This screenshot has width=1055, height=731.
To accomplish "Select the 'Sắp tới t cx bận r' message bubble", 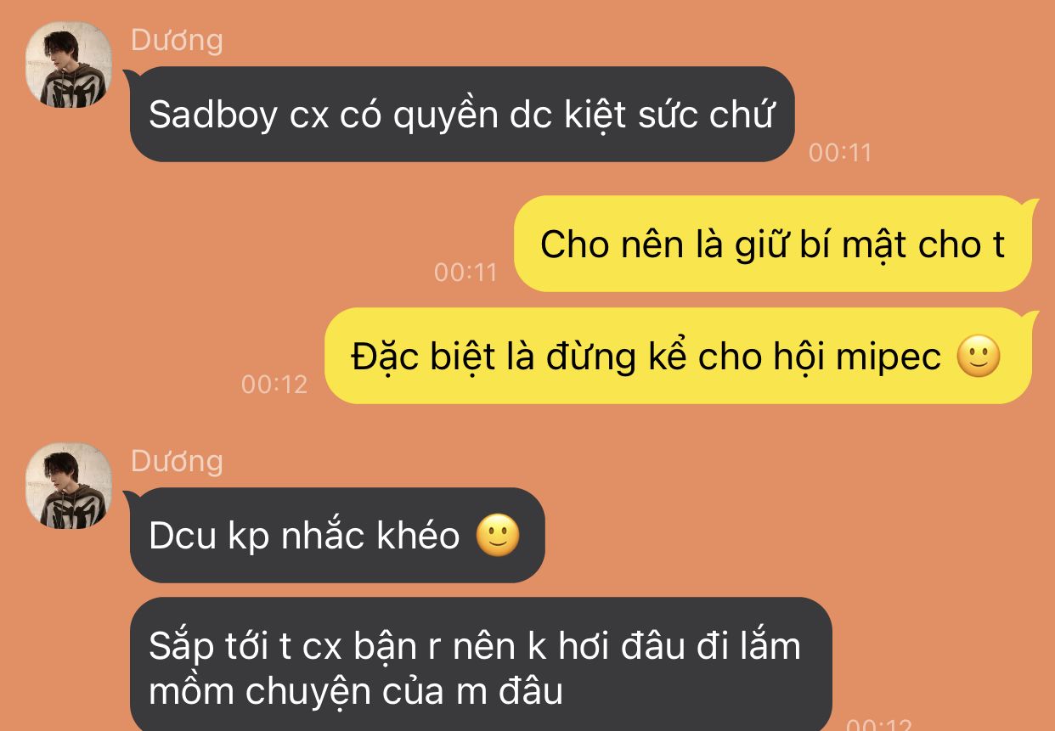I will [480, 664].
